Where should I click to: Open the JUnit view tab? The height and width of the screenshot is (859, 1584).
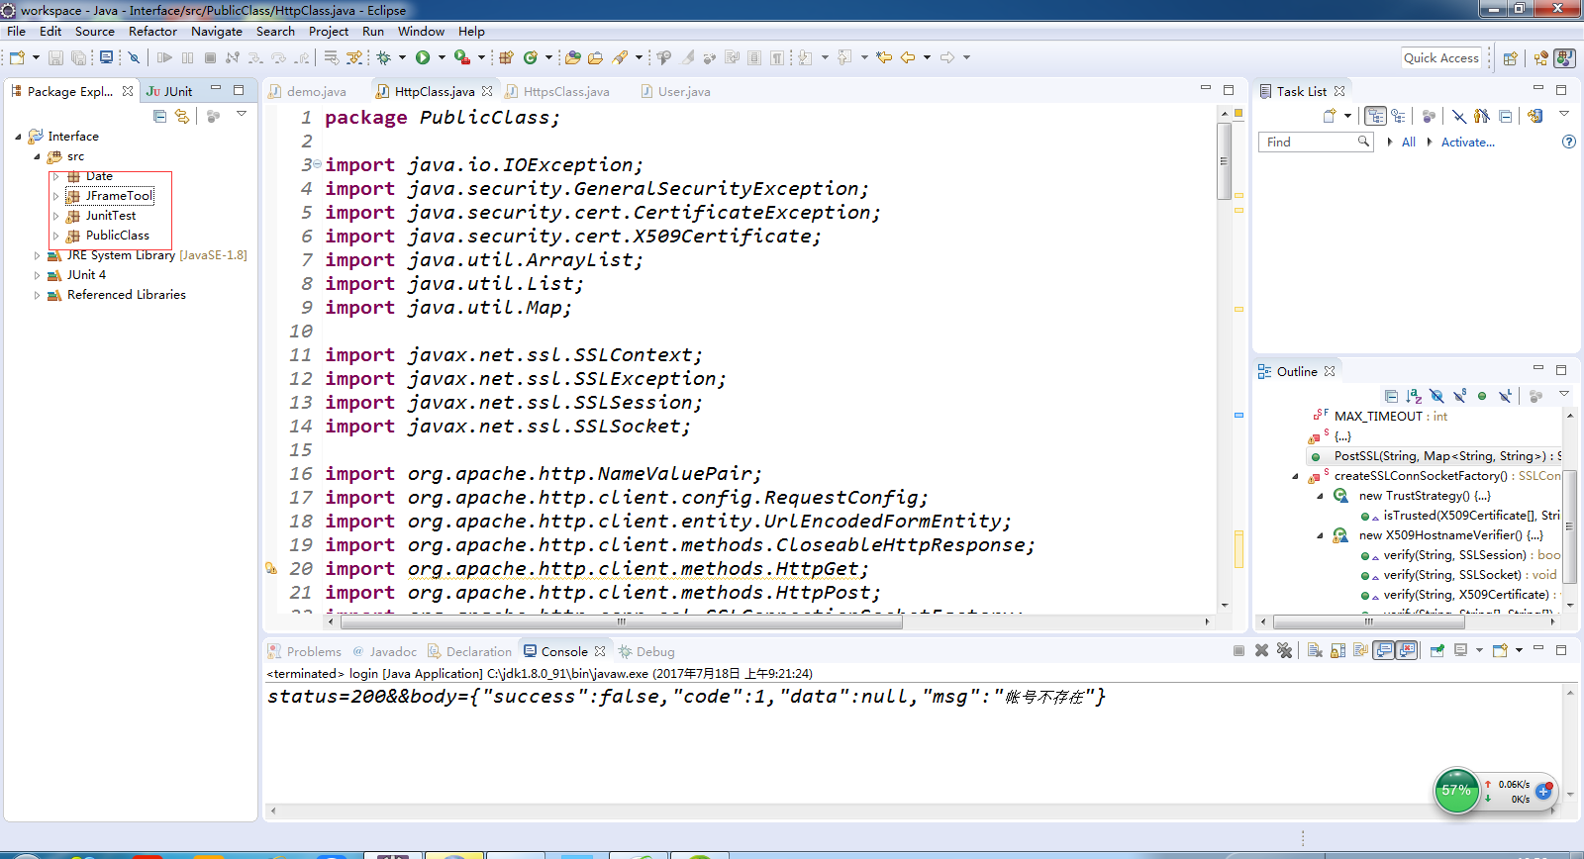point(170,91)
